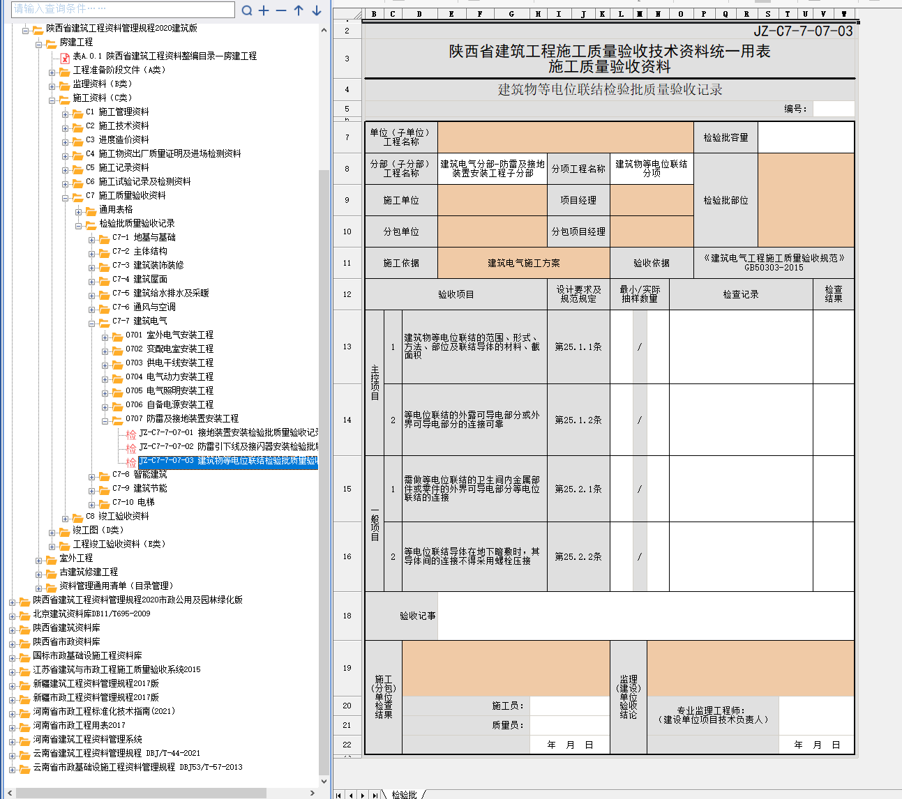Expand the 工程准备阶段文件（A类） node
902x799 pixels.
pyautogui.click(x=52, y=73)
